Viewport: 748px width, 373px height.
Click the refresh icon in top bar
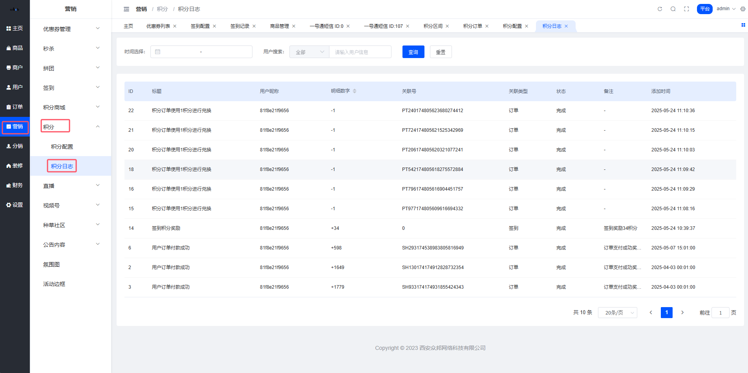pyautogui.click(x=660, y=9)
